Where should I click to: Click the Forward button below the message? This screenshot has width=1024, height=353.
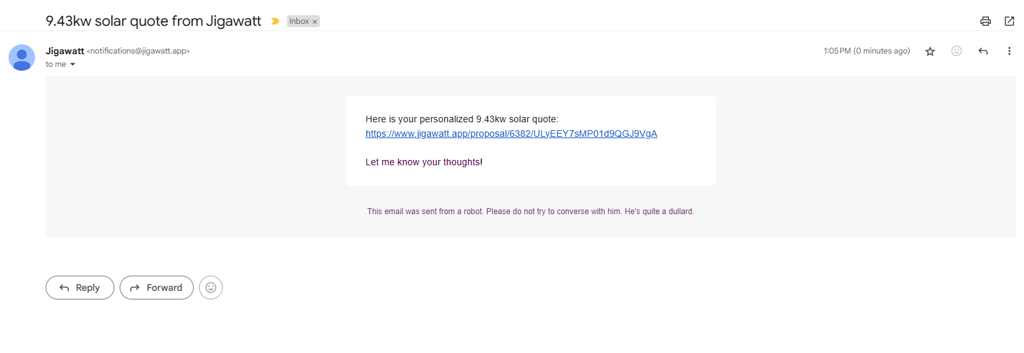[157, 288]
